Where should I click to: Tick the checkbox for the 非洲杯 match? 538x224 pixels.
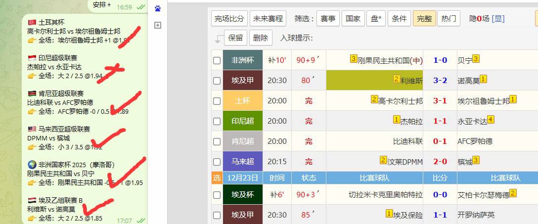(x=217, y=60)
